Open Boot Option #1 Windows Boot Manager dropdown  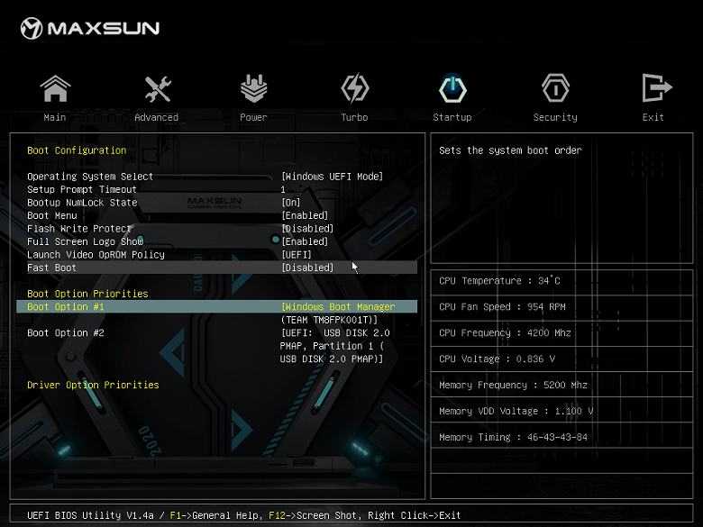[338, 307]
